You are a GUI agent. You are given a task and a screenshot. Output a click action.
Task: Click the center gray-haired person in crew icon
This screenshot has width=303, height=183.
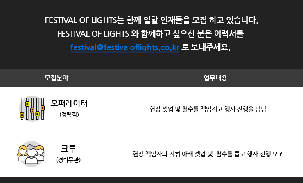point(32,154)
